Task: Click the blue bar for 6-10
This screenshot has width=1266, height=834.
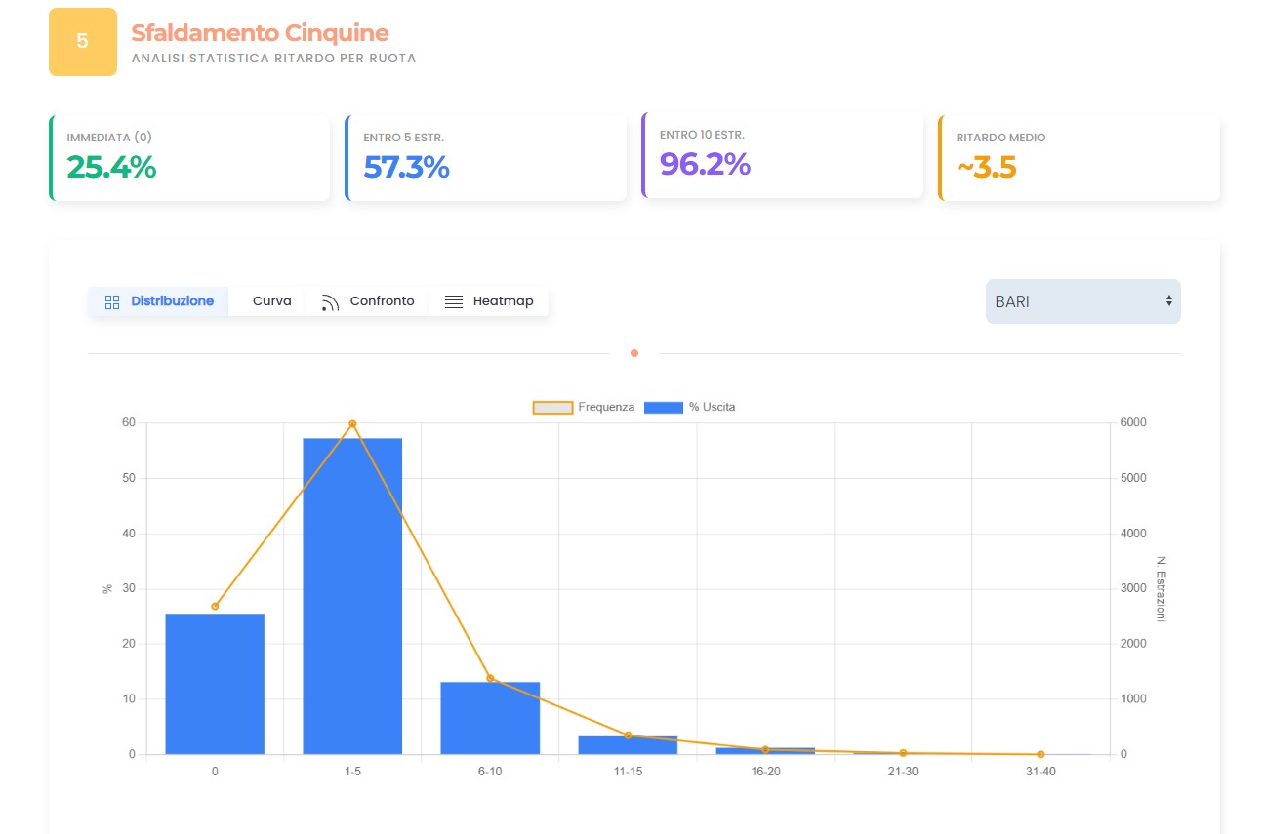Action: (x=490, y=717)
